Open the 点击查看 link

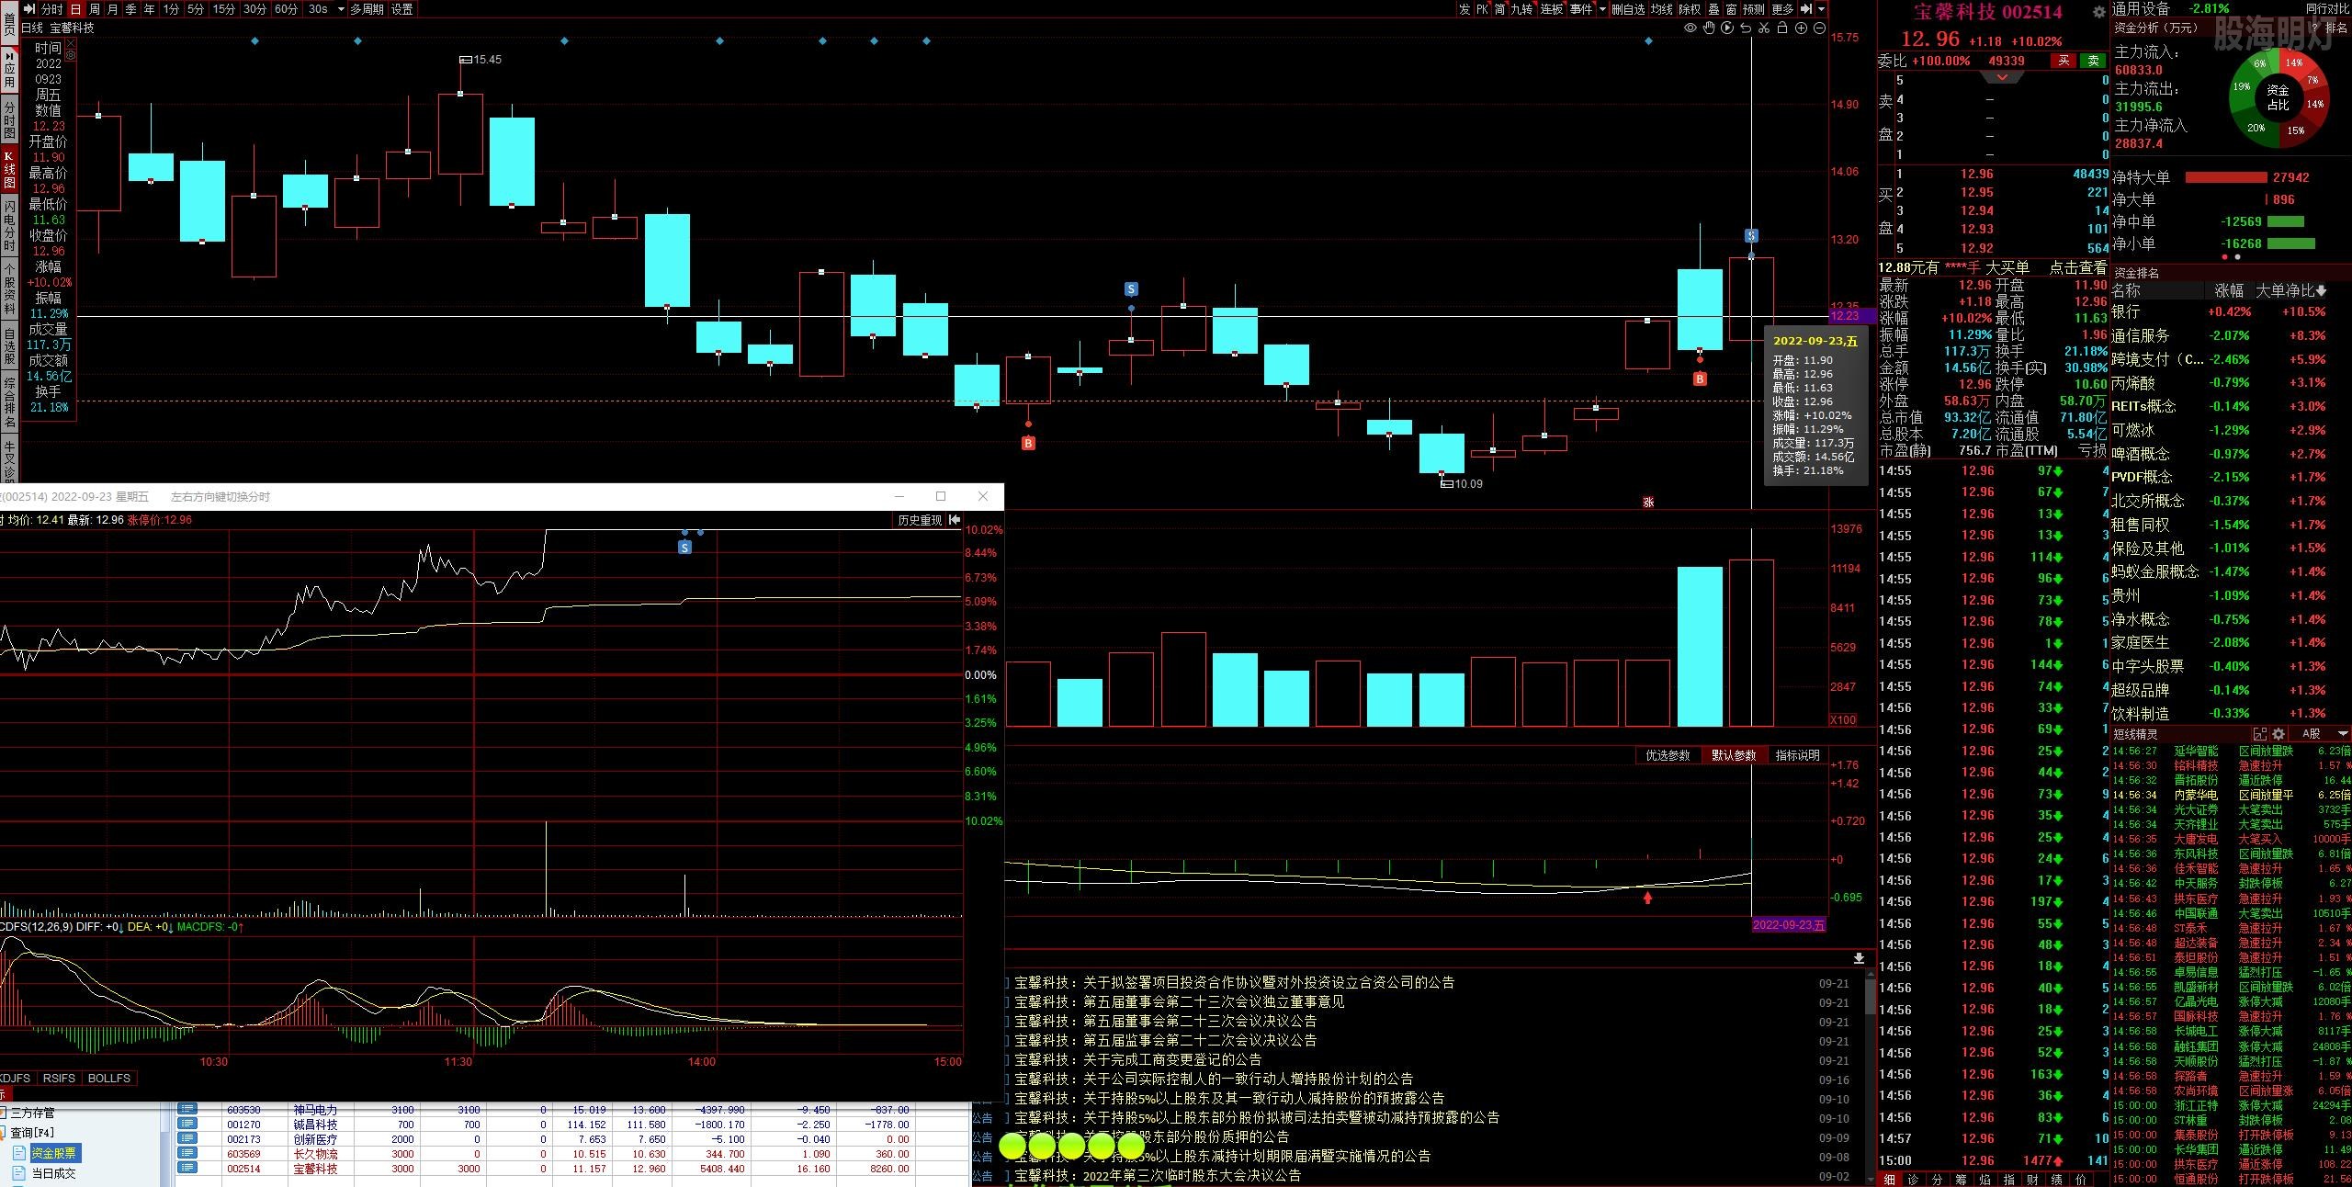click(x=2078, y=267)
